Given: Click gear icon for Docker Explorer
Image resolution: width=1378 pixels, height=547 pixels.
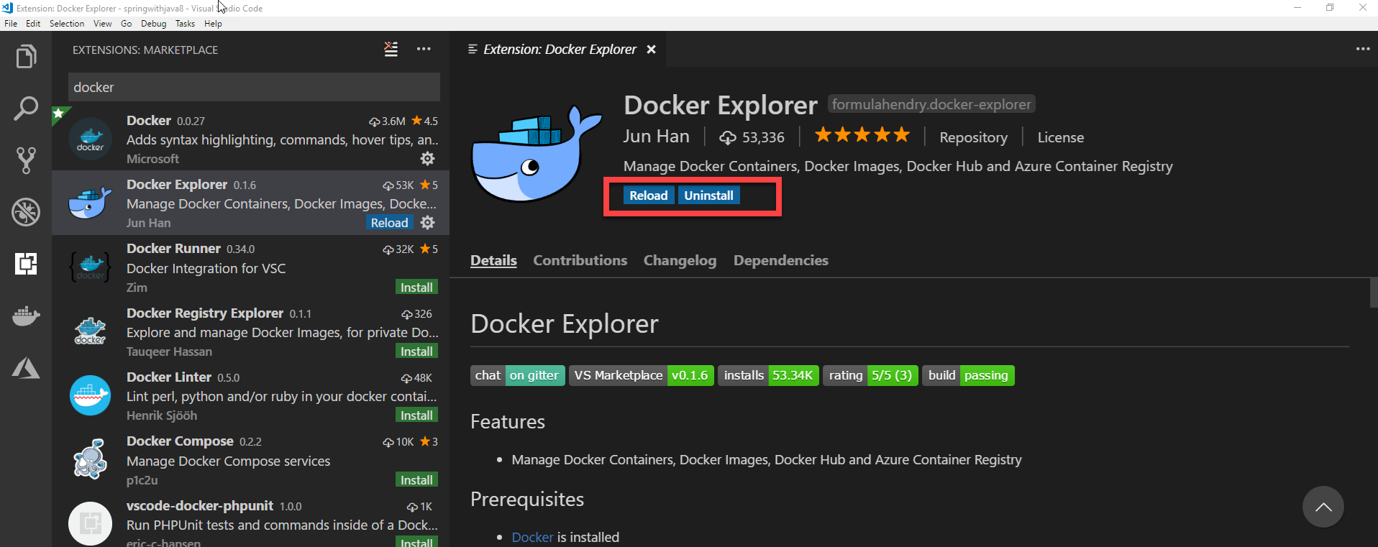Looking at the screenshot, I should point(427,222).
